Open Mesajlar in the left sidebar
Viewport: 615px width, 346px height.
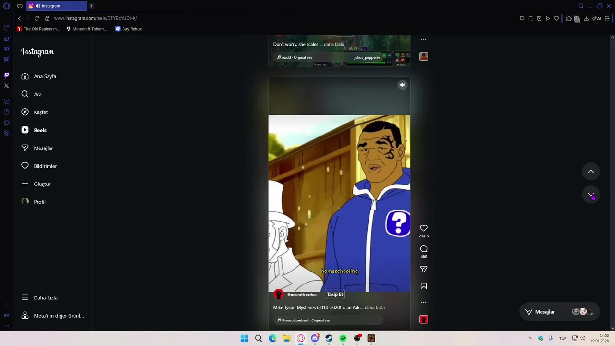[37, 148]
